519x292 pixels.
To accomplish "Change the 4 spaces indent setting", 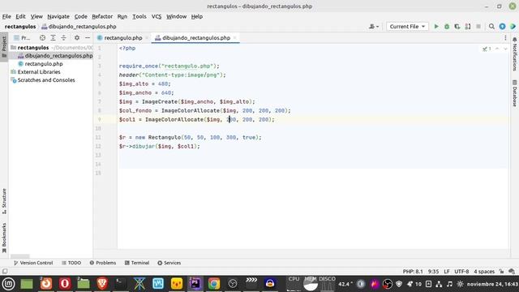I will (x=484, y=272).
